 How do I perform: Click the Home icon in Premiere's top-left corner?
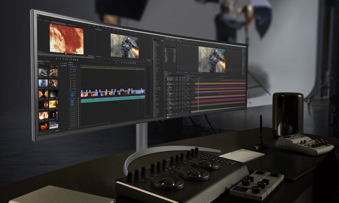[38, 16]
